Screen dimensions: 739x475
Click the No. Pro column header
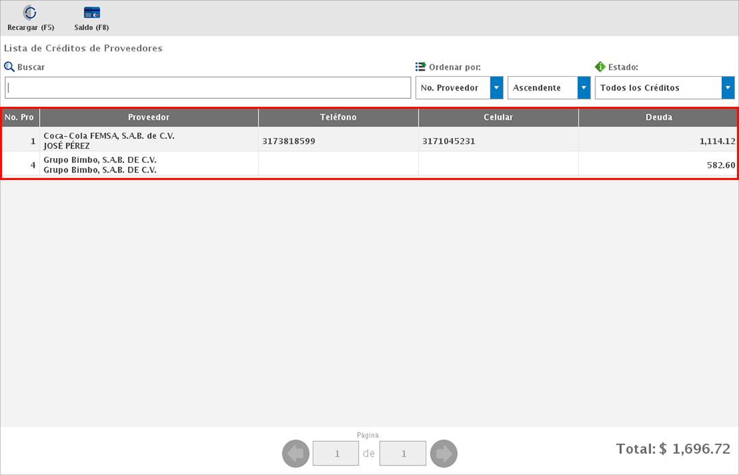(x=20, y=118)
